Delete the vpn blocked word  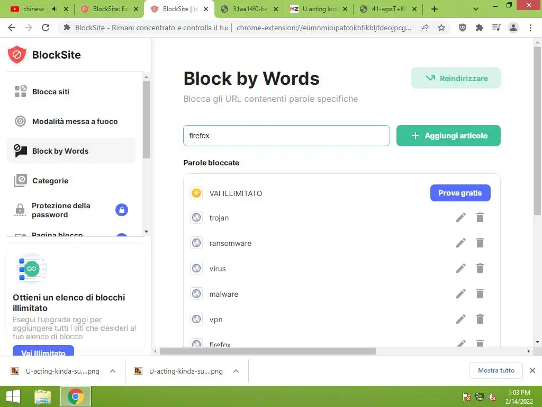480,319
